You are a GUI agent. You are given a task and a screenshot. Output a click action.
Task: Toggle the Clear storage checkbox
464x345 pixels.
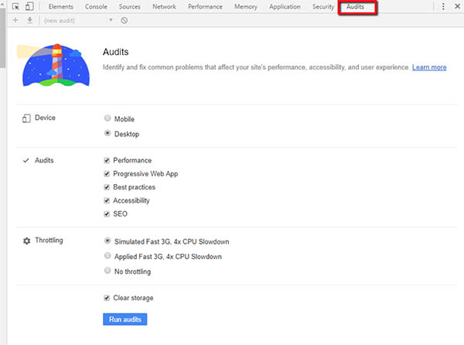[x=107, y=298]
